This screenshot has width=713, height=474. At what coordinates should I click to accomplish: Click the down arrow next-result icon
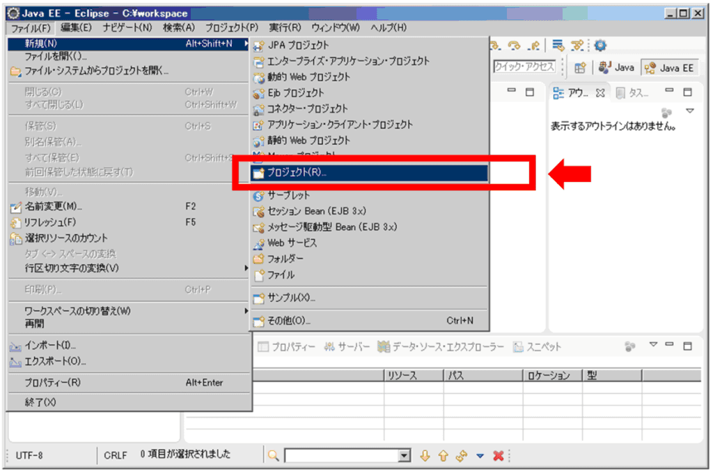[x=425, y=456]
